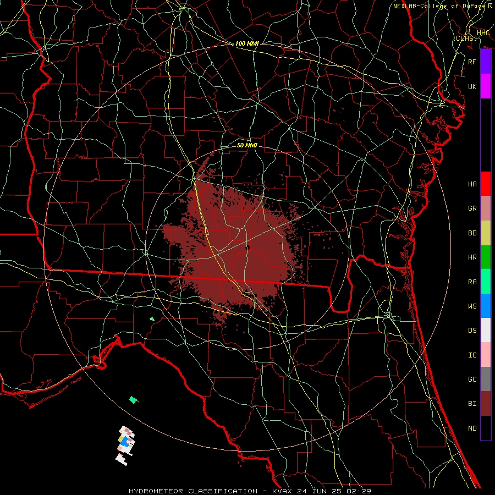
Task: Click the small green echo inside 50 NMI ring
Action: click(152, 319)
